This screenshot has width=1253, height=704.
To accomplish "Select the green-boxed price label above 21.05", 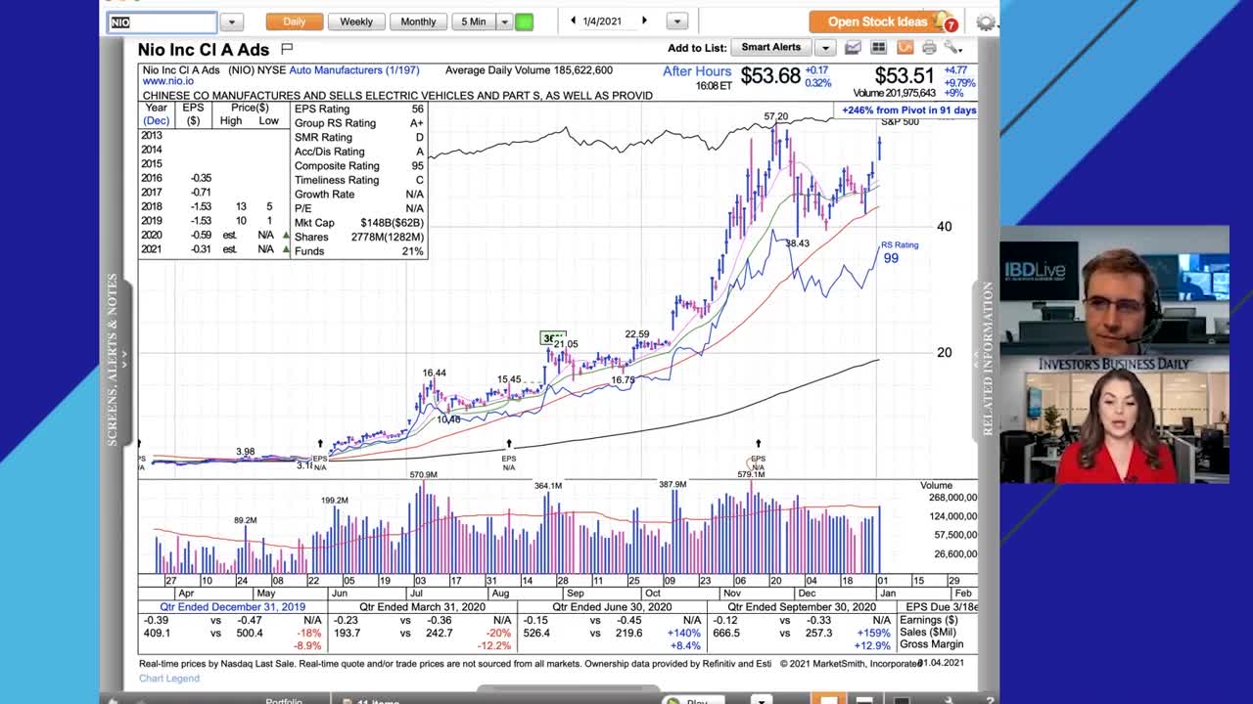I will [552, 337].
